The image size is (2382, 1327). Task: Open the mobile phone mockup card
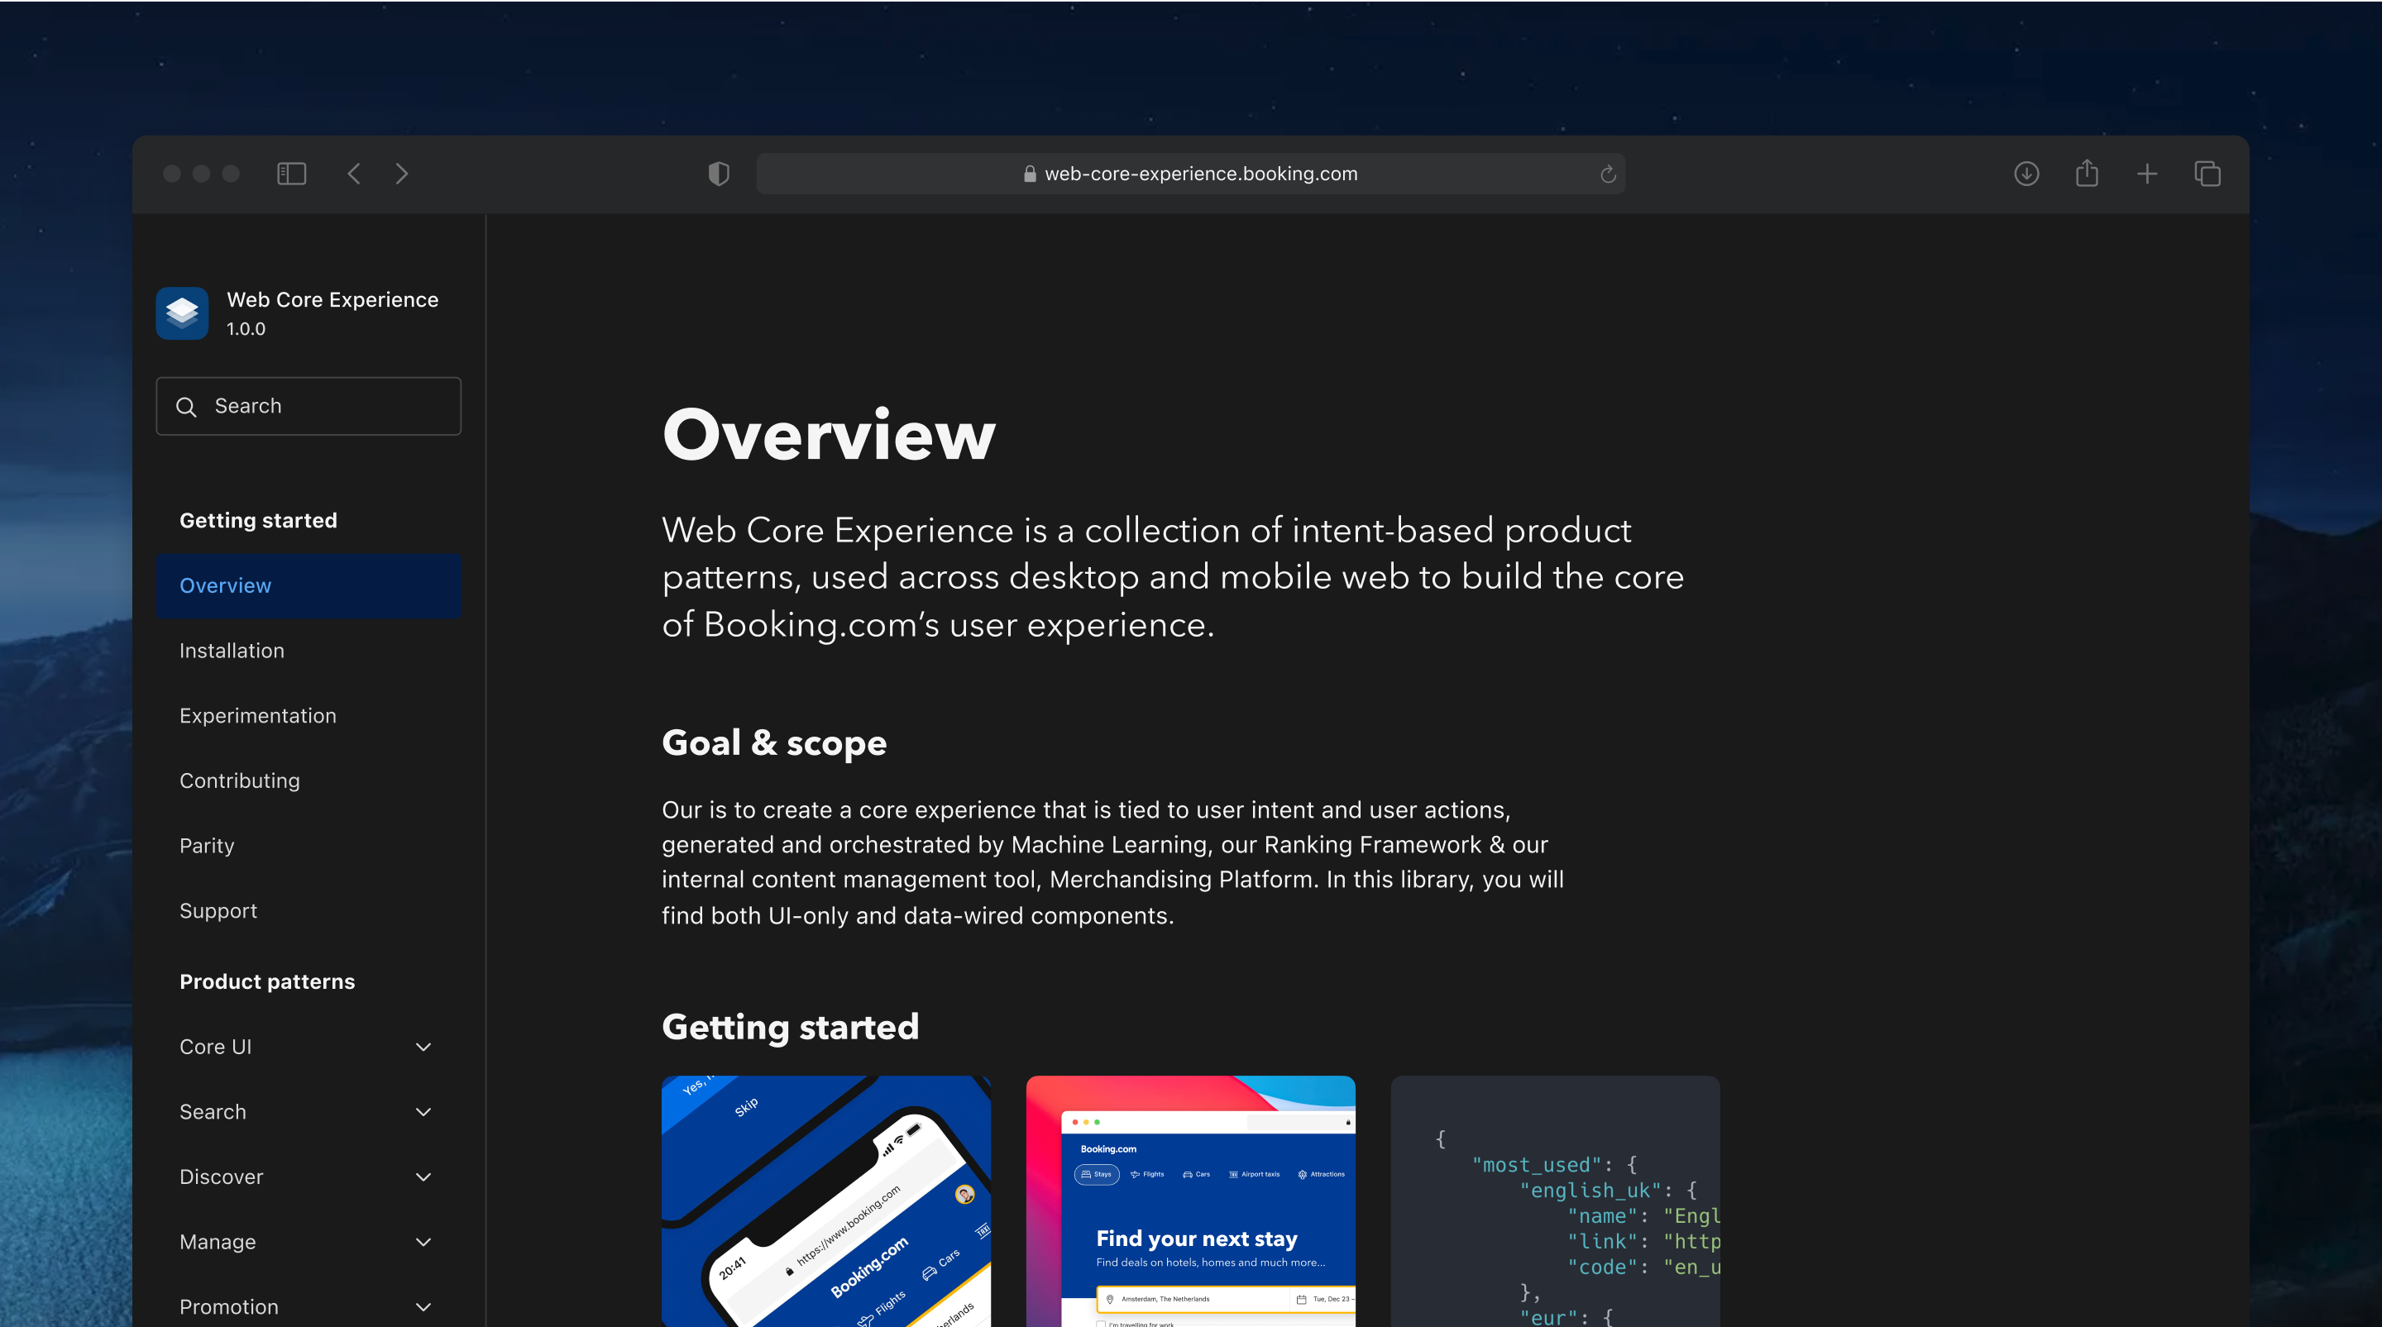(x=825, y=1201)
